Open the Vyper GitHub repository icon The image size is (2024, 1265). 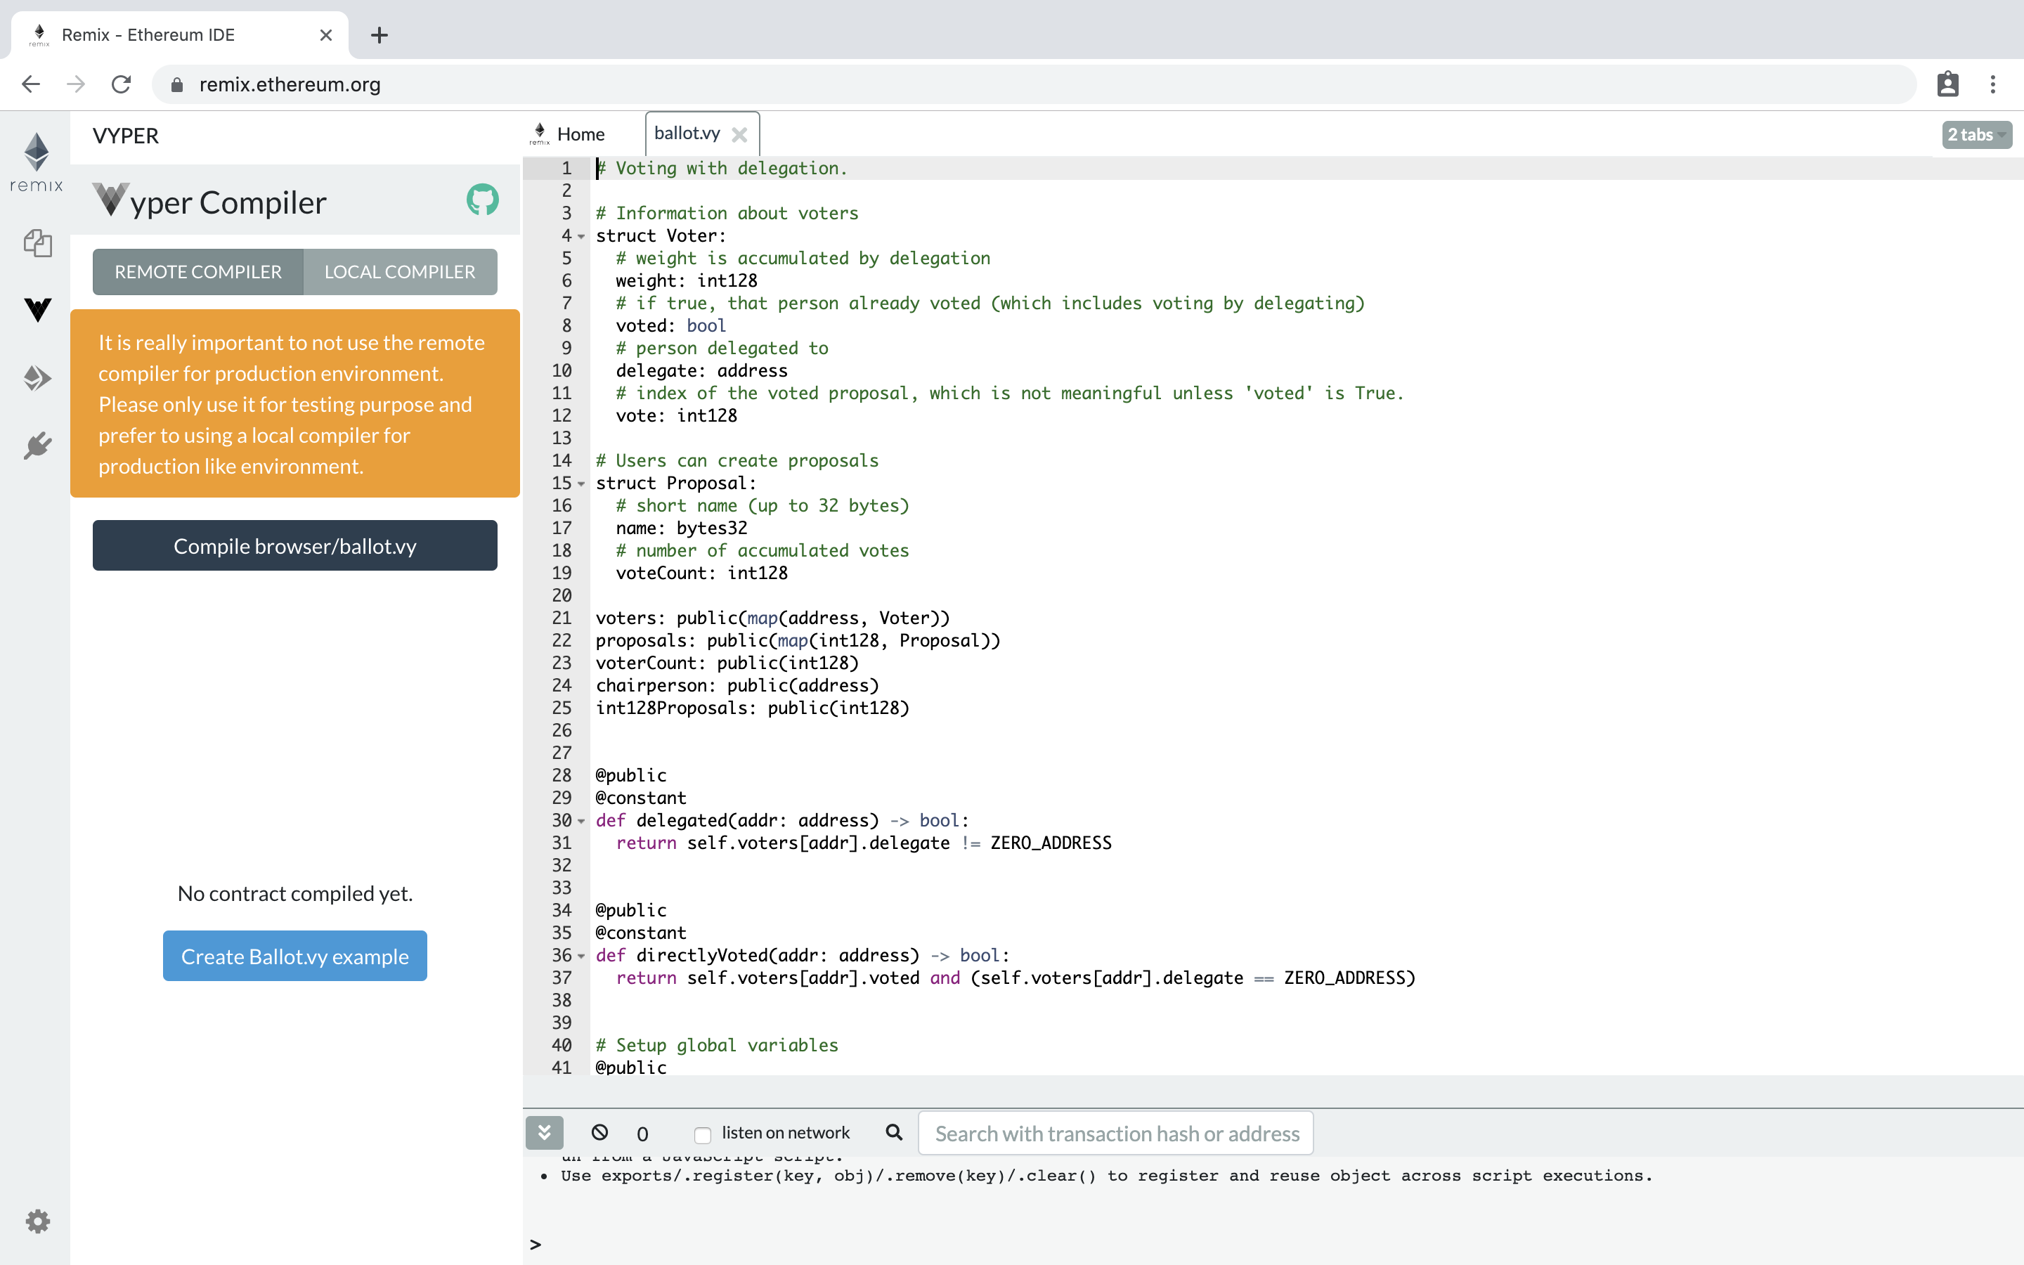click(x=483, y=200)
